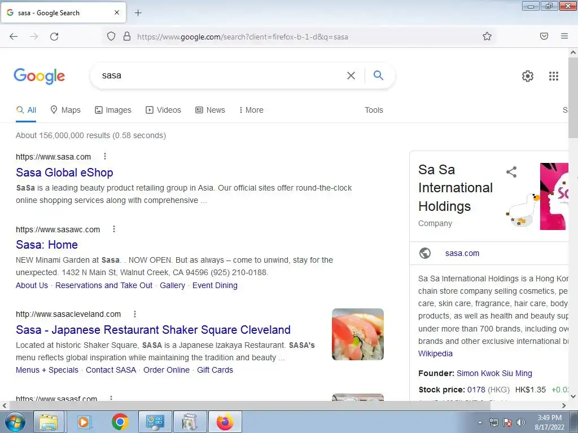Image resolution: width=578 pixels, height=433 pixels.
Task: Reload the current page
Action: click(x=54, y=37)
